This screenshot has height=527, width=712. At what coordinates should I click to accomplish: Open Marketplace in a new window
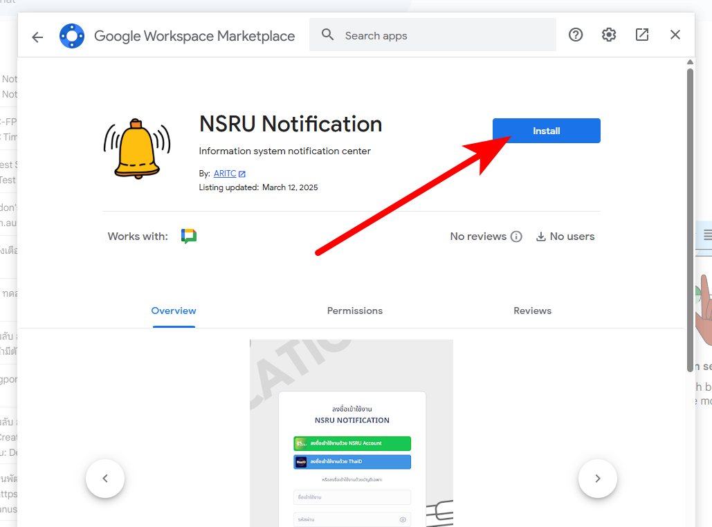tap(641, 35)
